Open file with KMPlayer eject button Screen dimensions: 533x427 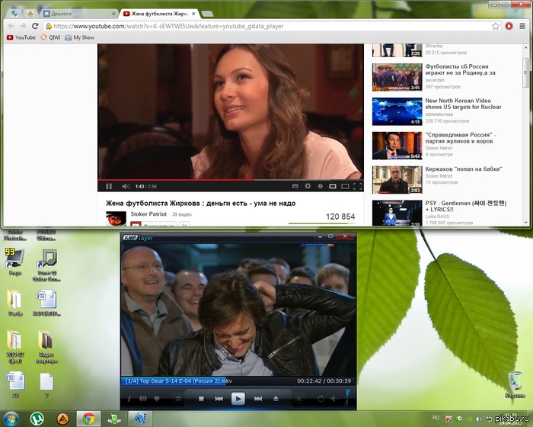[276, 398]
